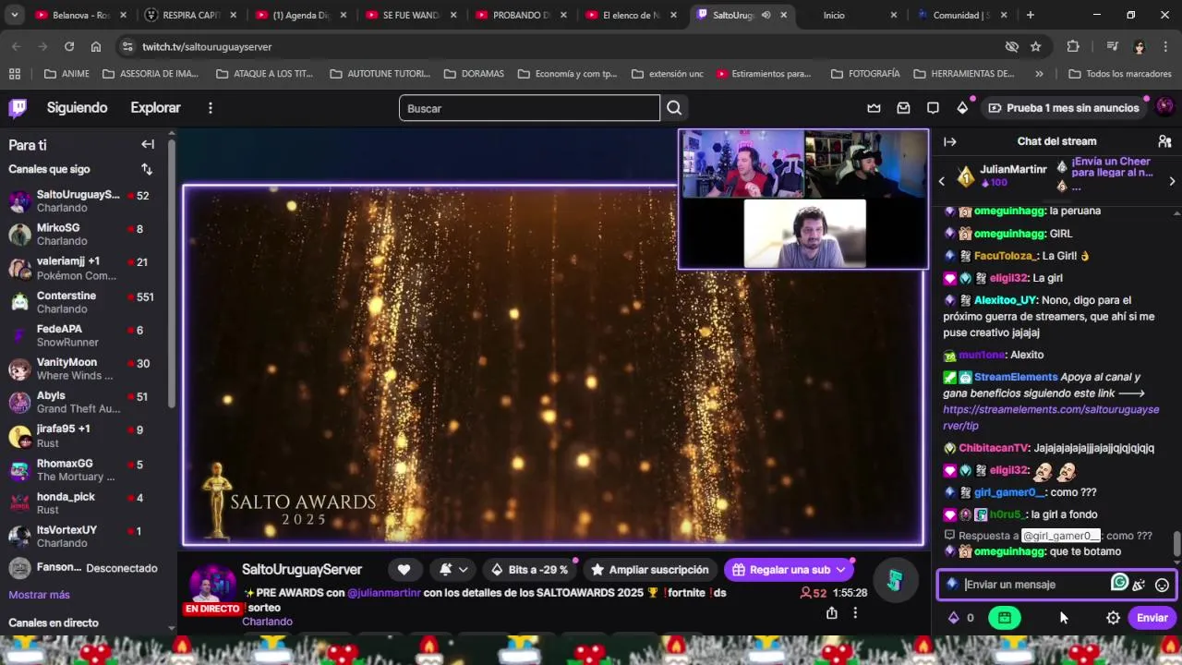The height and width of the screenshot is (665, 1182).
Task: Open Twitch notifications inbox icon
Action: coord(903,108)
